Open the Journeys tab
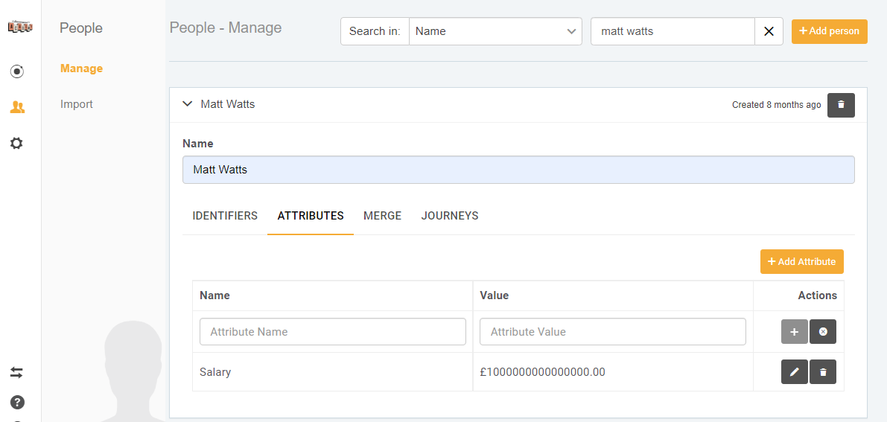This screenshot has height=422, width=887. click(450, 216)
